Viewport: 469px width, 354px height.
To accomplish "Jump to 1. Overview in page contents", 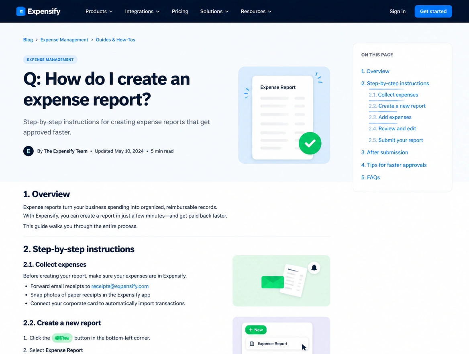I will pos(375,71).
